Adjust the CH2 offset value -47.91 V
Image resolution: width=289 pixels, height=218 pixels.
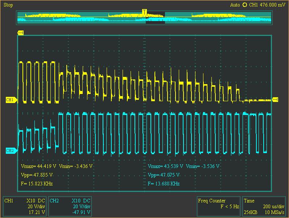(x=82, y=212)
